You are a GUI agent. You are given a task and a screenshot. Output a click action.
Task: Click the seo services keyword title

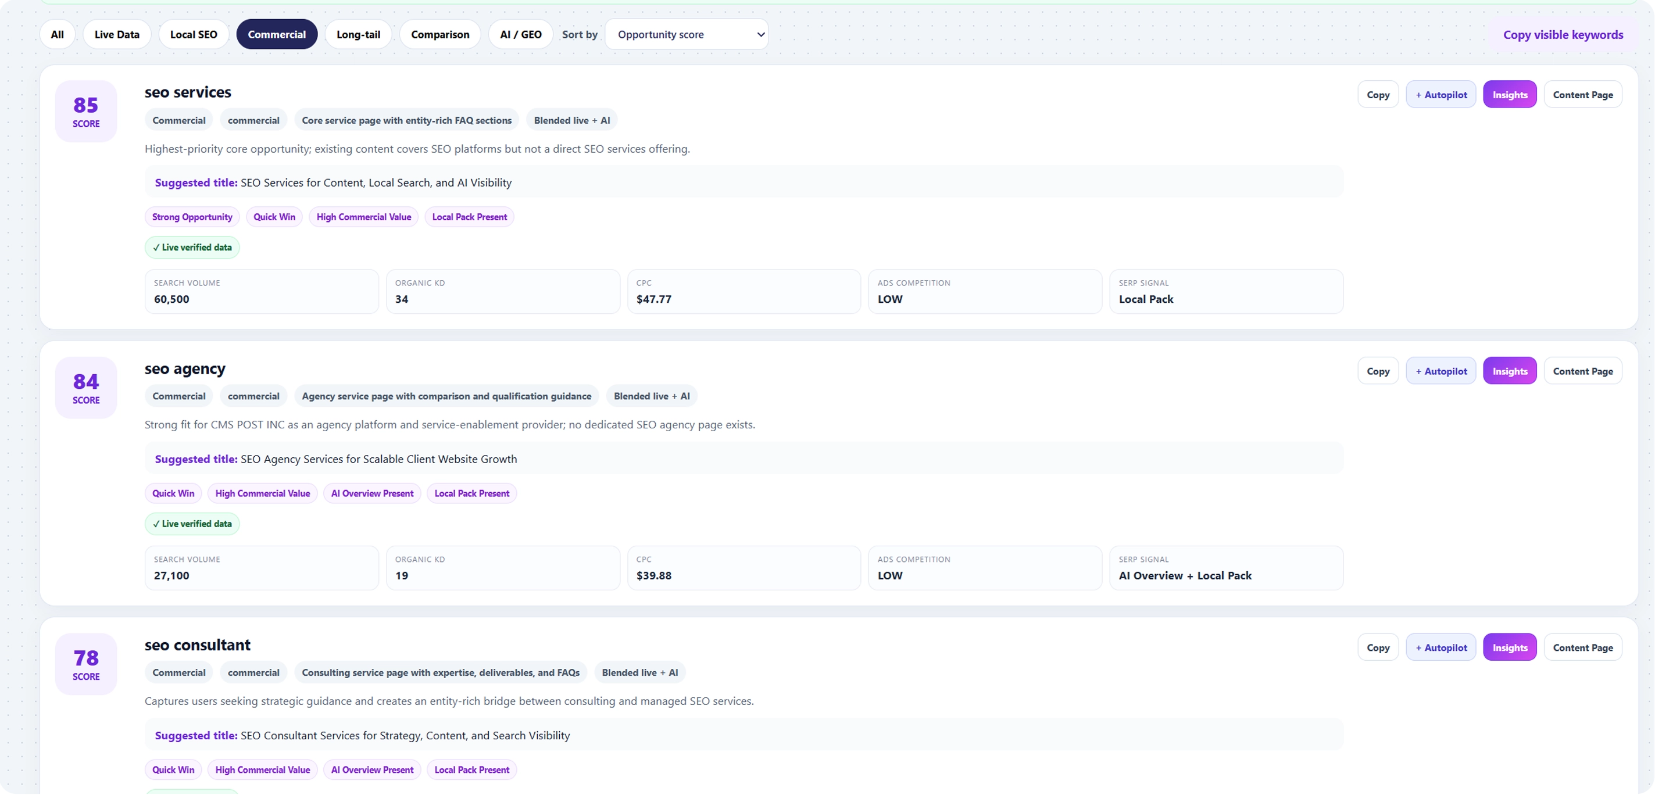click(x=188, y=92)
